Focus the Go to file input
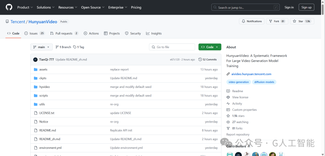Viewport: 325px width, 156px height. click(x=172, y=47)
